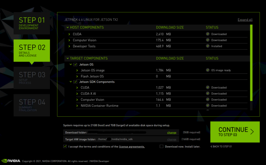
Task: Click the (16GB required) note
Action: pyautogui.click(x=191, y=139)
